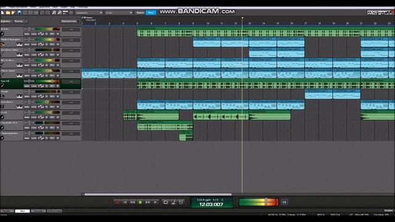Click the horizontal timeline scrollbar
The image size is (395, 222).
(158, 194)
